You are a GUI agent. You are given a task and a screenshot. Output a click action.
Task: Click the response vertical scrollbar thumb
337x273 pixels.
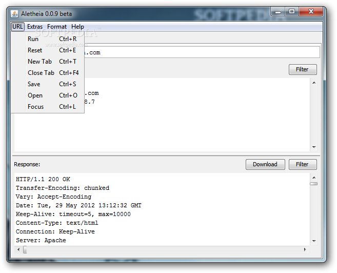point(314,184)
